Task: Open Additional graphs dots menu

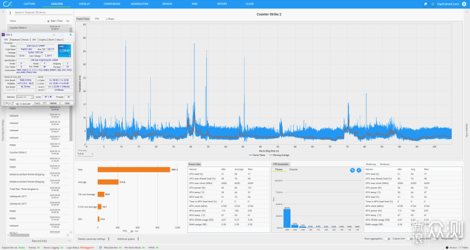Action: point(138,239)
